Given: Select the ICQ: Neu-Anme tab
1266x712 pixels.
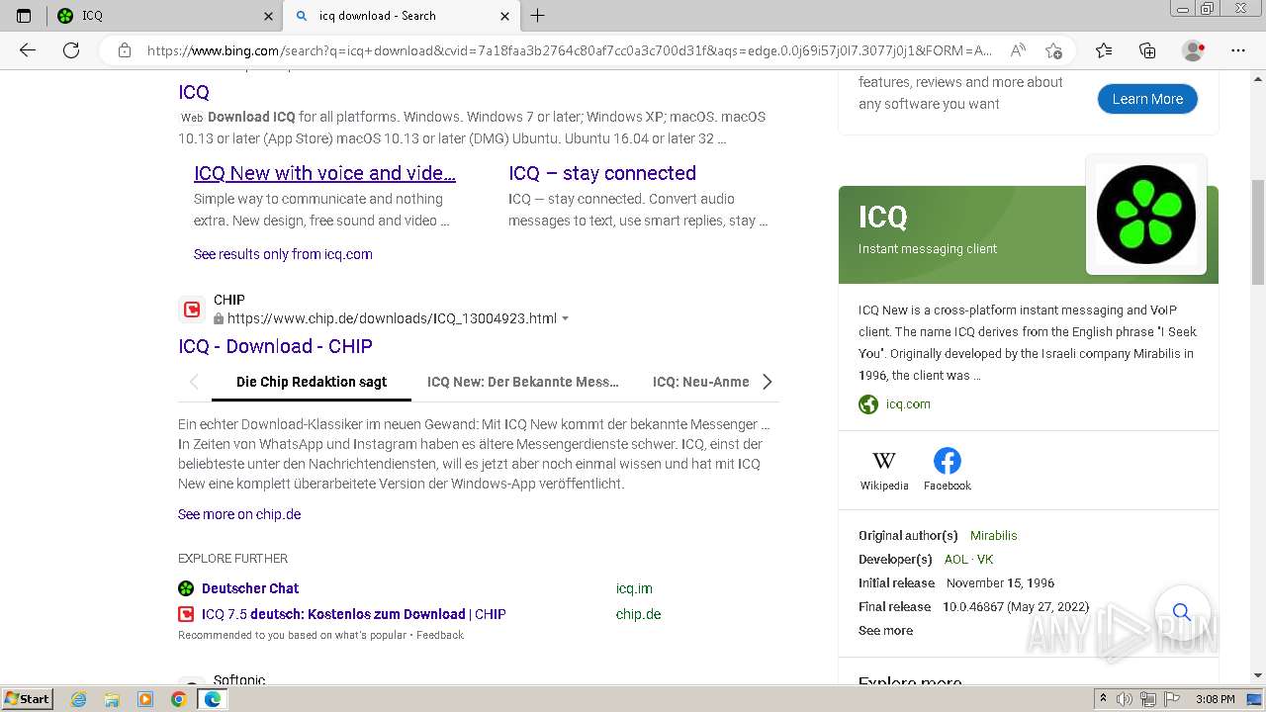Looking at the screenshot, I should [700, 382].
